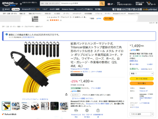Click the blue info icon in purchase notice
Image resolution: width=158 pixels, height=119 pixels.
coord(7,35)
